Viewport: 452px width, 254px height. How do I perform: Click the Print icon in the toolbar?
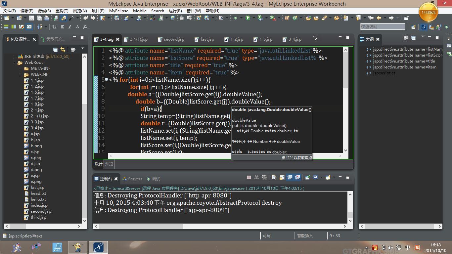coord(47,18)
